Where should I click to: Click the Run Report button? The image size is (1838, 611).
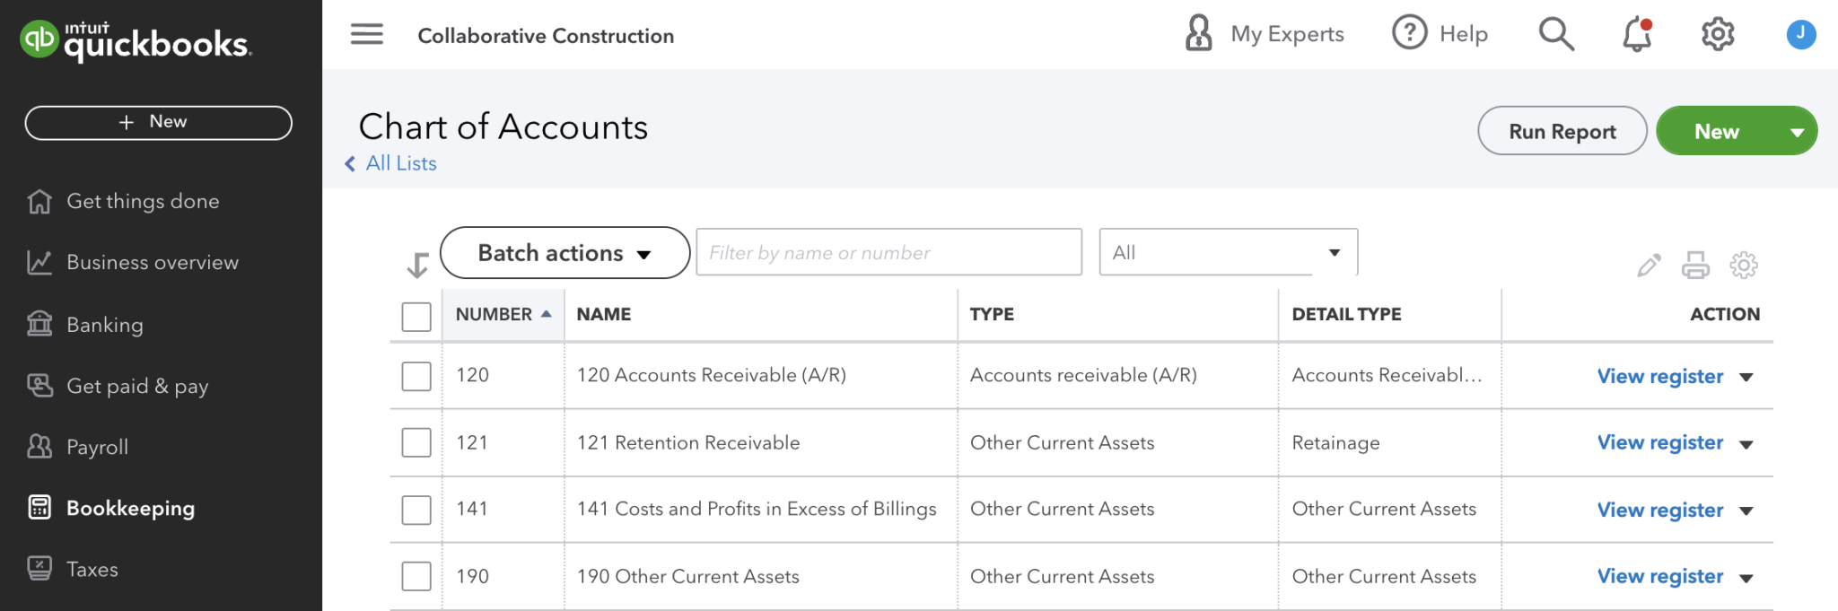click(x=1562, y=132)
